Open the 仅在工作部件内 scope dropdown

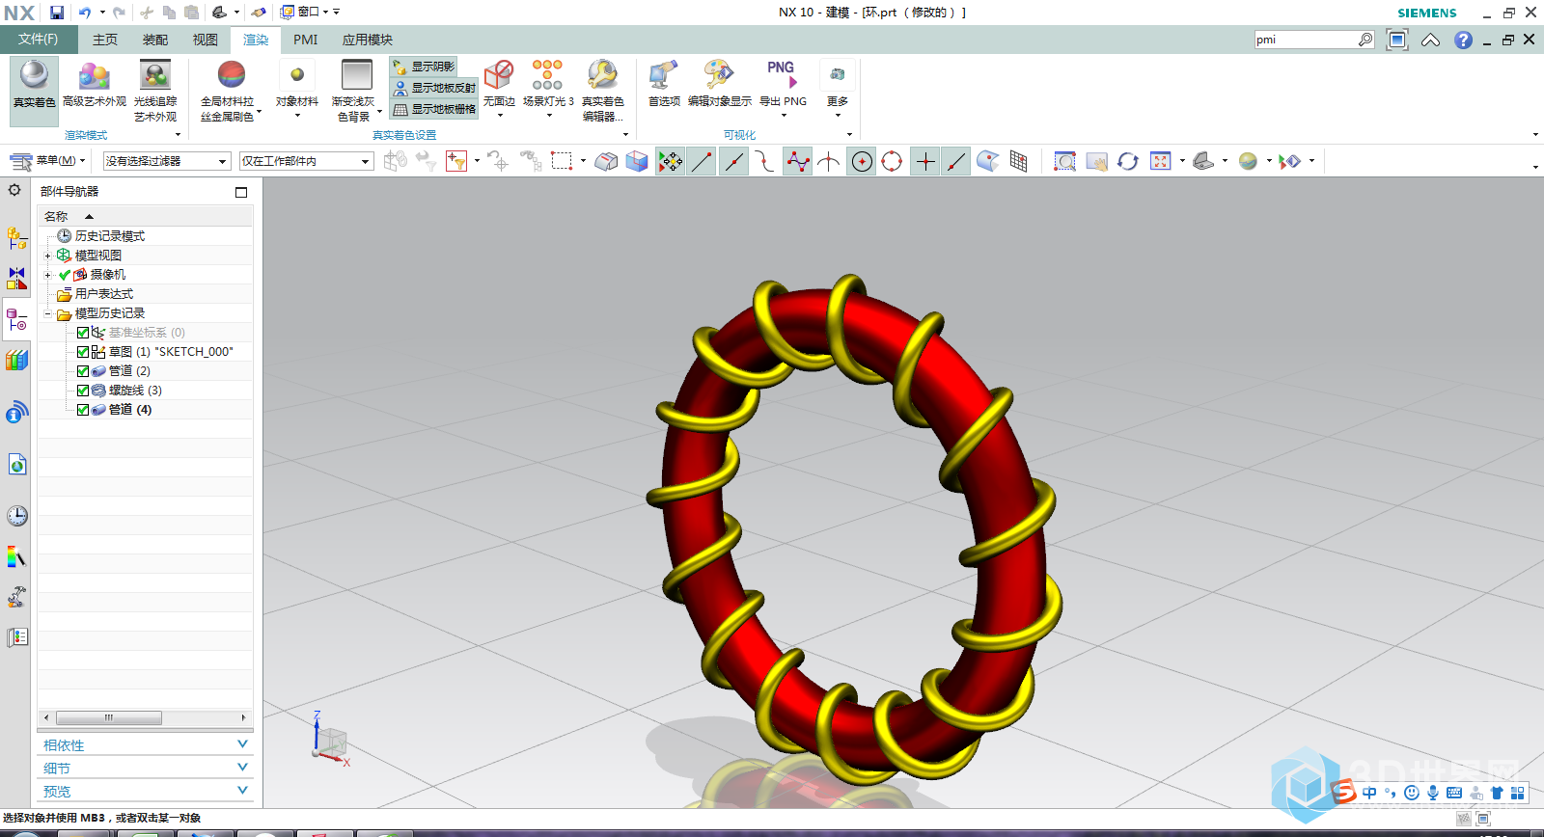306,161
